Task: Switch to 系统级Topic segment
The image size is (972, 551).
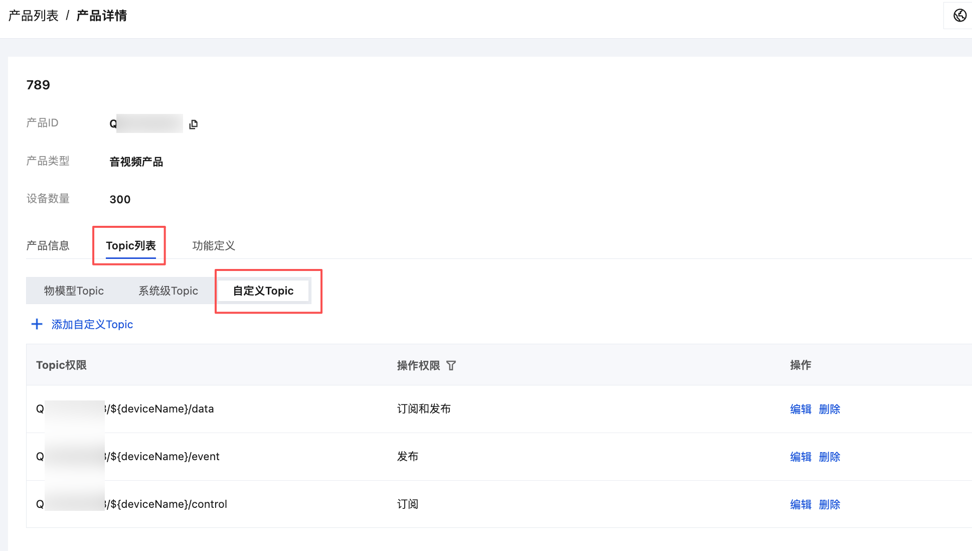Action: pos(168,291)
